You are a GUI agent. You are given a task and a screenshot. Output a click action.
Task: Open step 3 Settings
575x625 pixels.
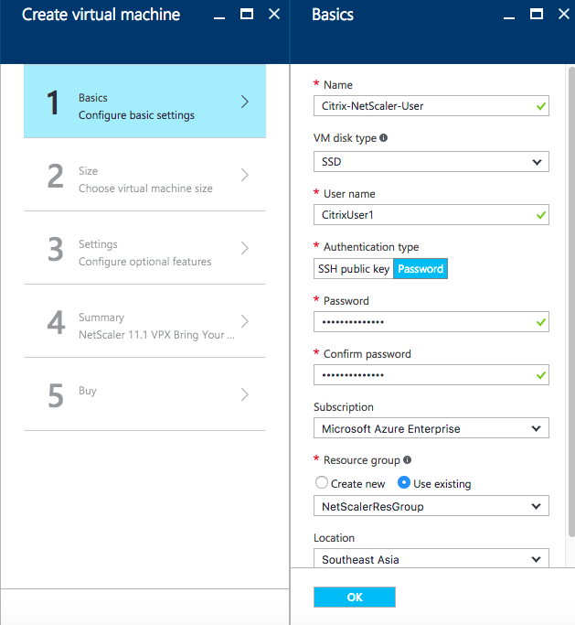pos(145,248)
